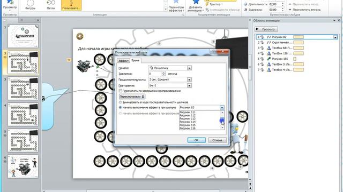Click the dialog Задержка seconds field

[155, 74]
